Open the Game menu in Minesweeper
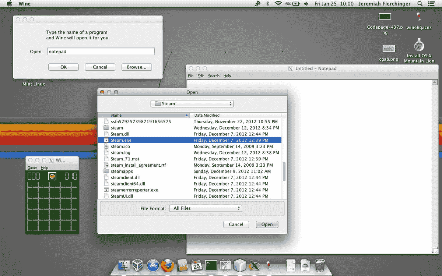This screenshot has height=276, width=442. 32,167
